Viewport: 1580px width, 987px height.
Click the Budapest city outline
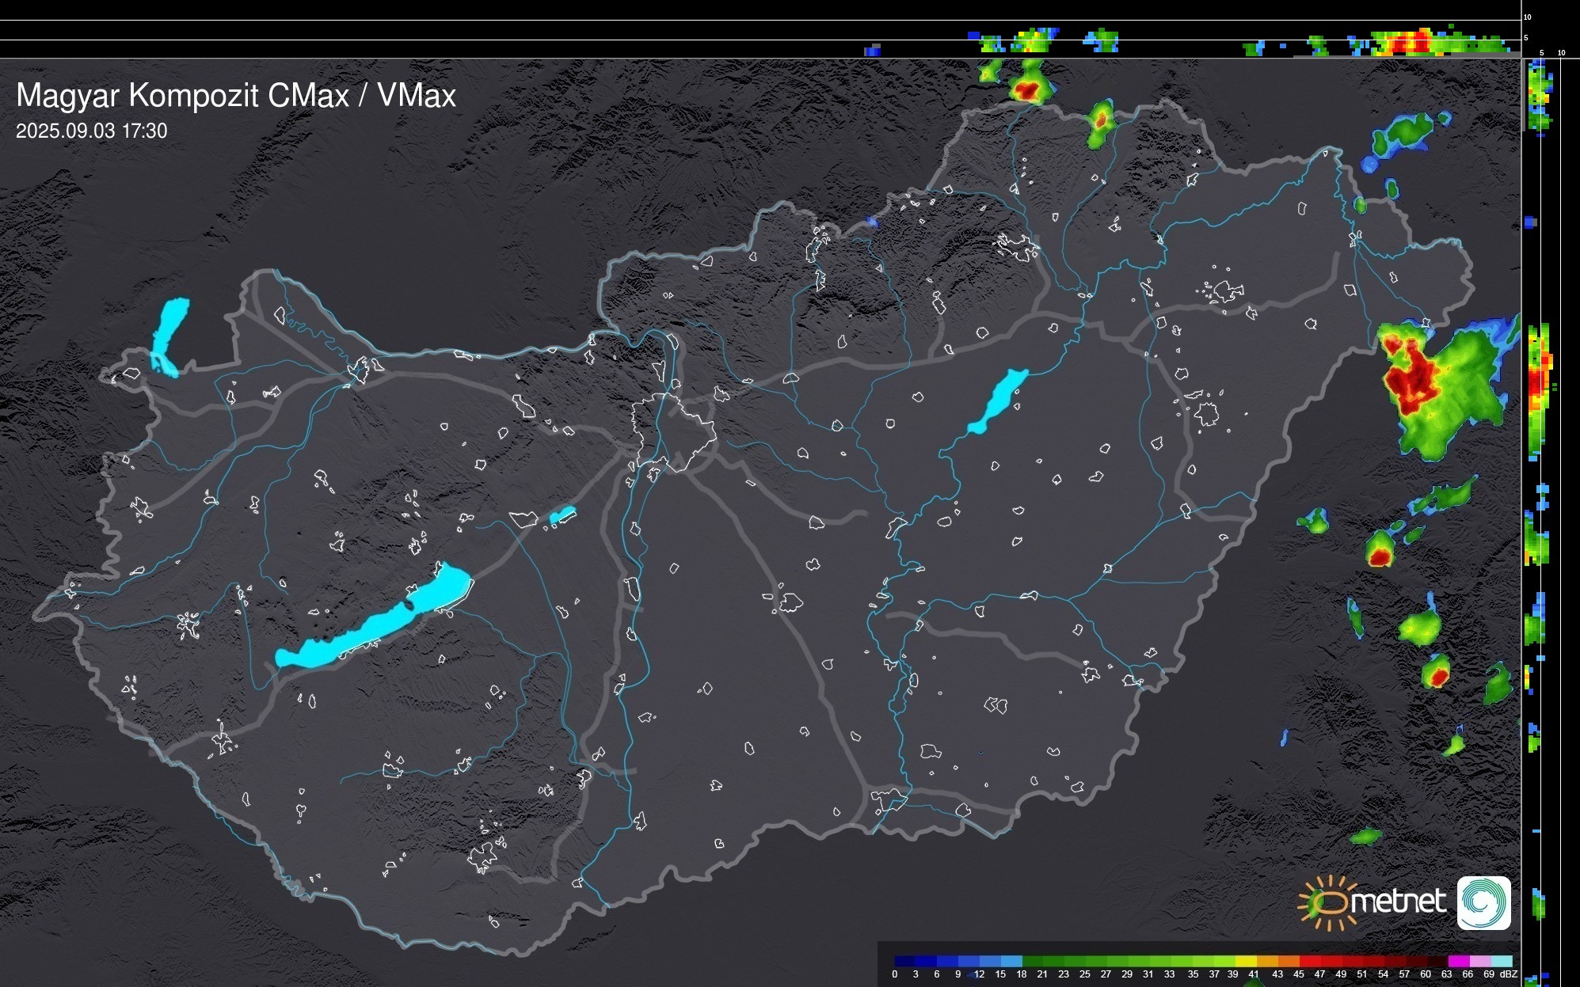(675, 431)
